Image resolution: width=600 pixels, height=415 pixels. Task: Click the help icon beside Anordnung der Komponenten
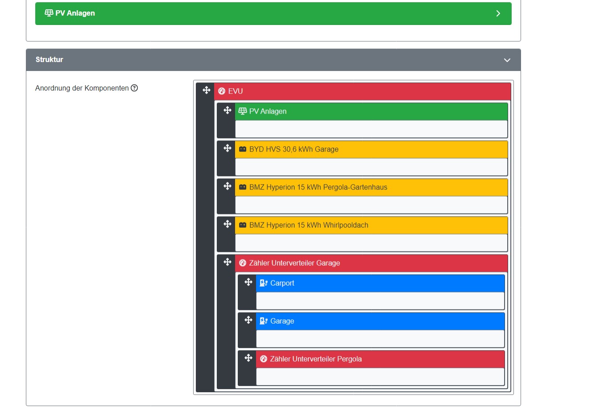134,88
